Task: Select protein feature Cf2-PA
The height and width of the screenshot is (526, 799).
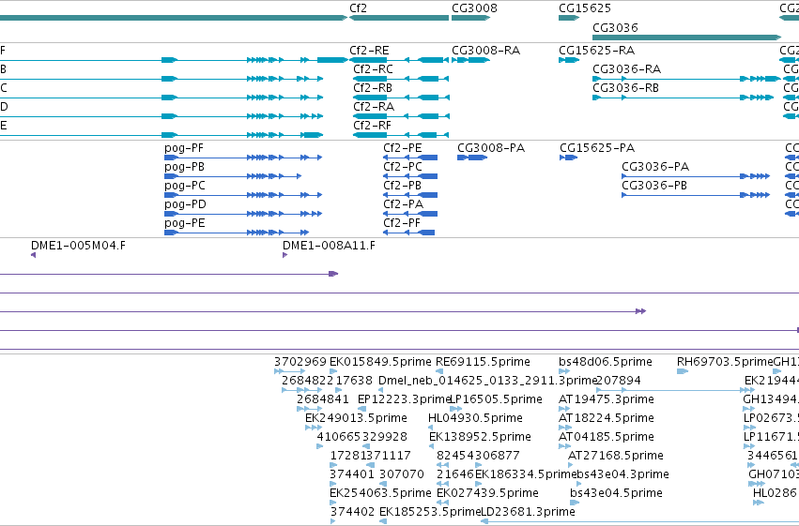Action: tap(410, 214)
